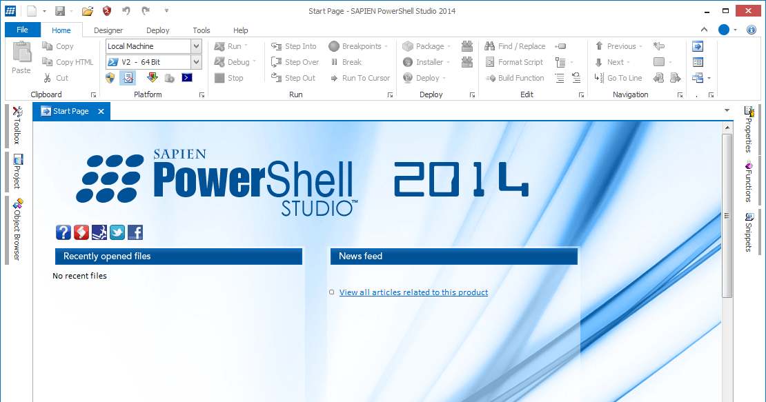Click the Facebook icon below the logo

point(135,232)
